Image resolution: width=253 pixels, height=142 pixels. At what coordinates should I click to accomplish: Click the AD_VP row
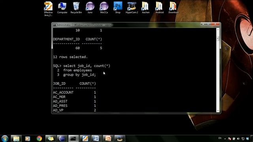tap(74, 110)
